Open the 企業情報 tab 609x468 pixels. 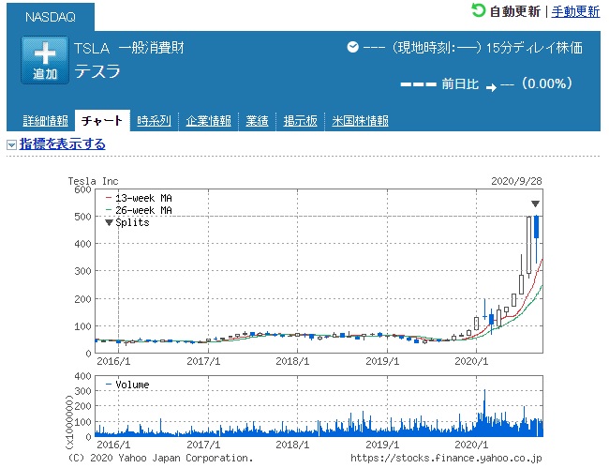(208, 121)
